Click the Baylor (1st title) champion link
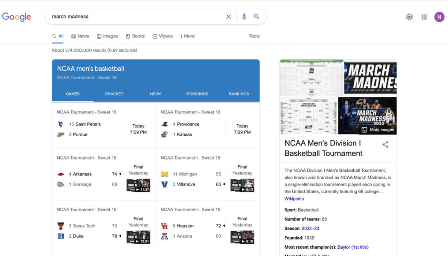Screen dimensions: 448x256 [x=353, y=247]
